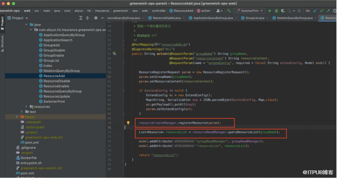
Task: Click the globe icon in PostMapping annotation
Action: 157,44
